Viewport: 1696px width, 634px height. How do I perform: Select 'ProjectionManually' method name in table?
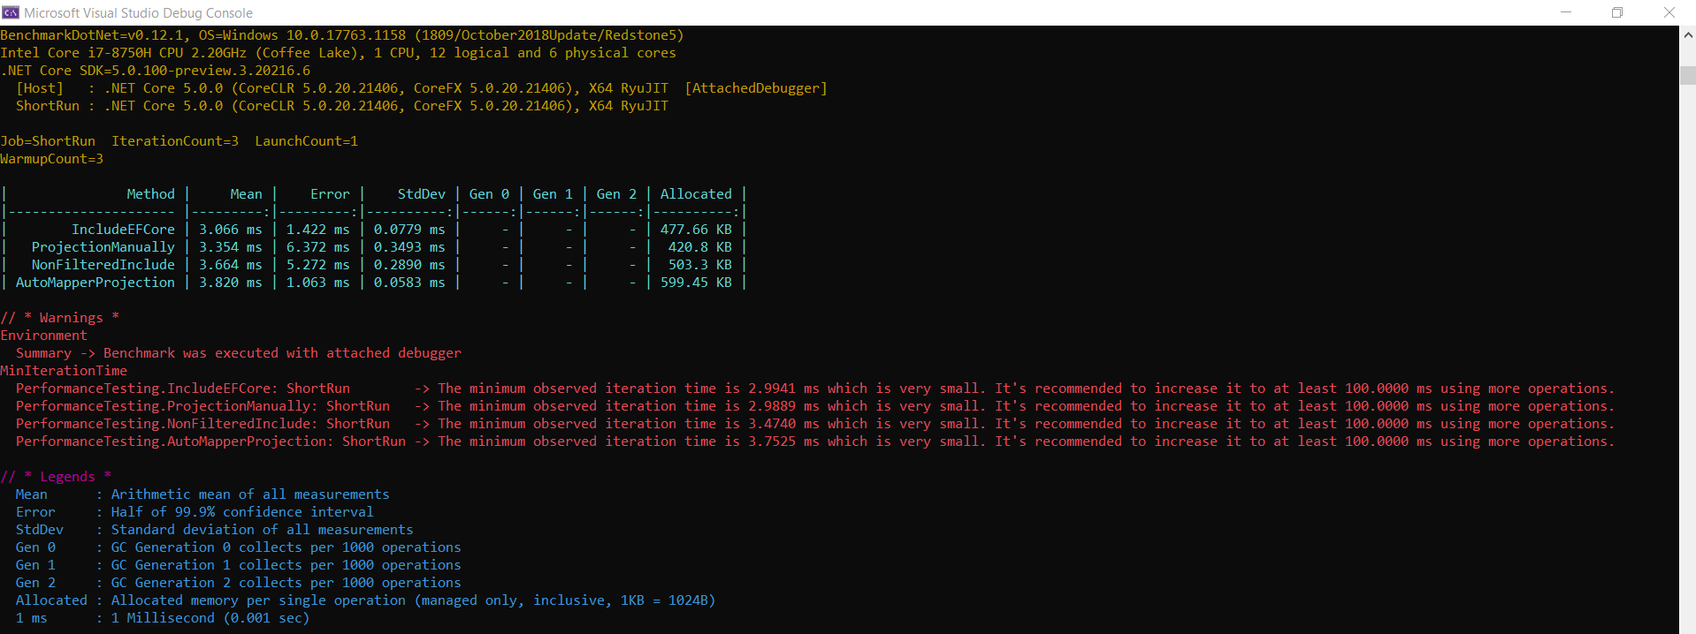tap(103, 247)
